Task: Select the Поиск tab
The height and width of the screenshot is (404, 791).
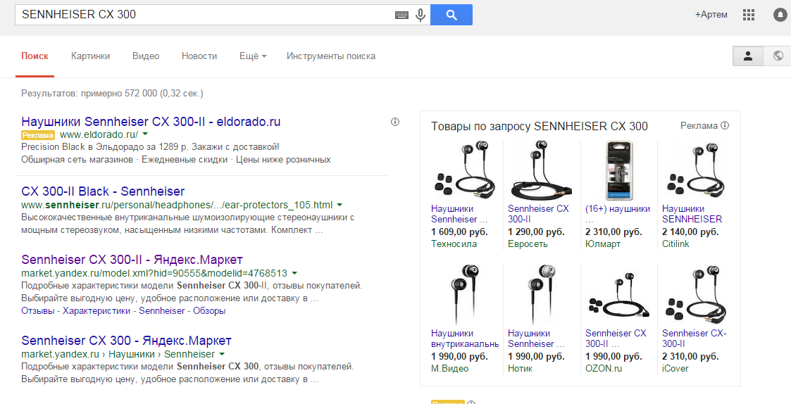Action: click(35, 56)
